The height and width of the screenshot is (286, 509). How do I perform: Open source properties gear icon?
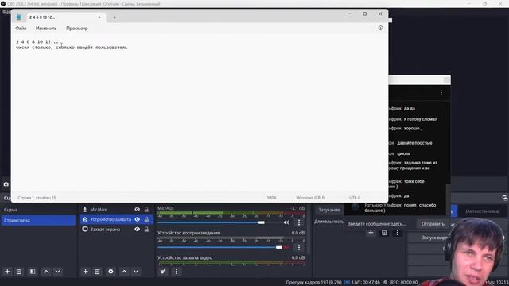point(111,272)
